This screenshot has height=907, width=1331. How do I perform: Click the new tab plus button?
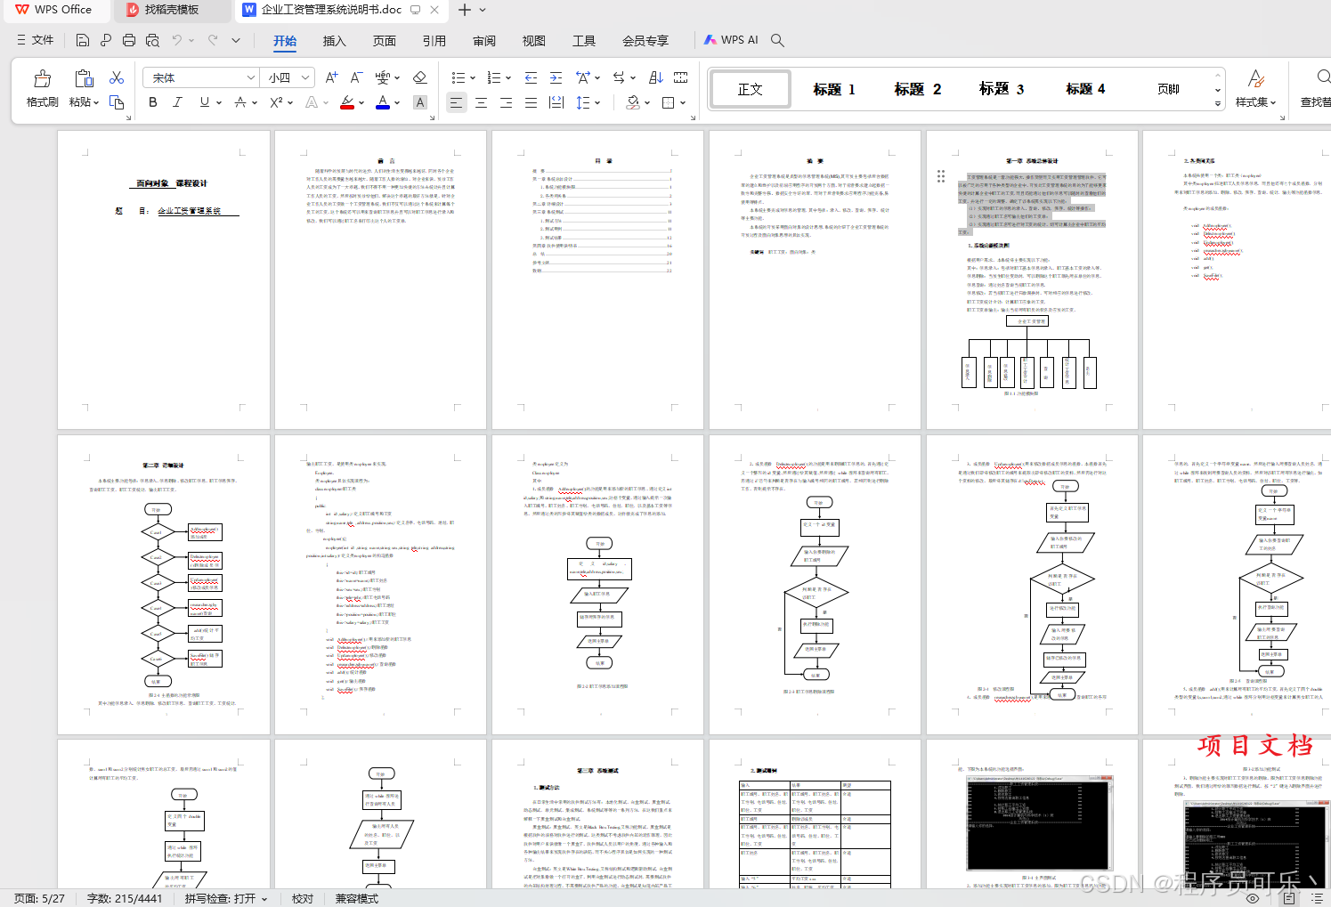pyautogui.click(x=464, y=10)
